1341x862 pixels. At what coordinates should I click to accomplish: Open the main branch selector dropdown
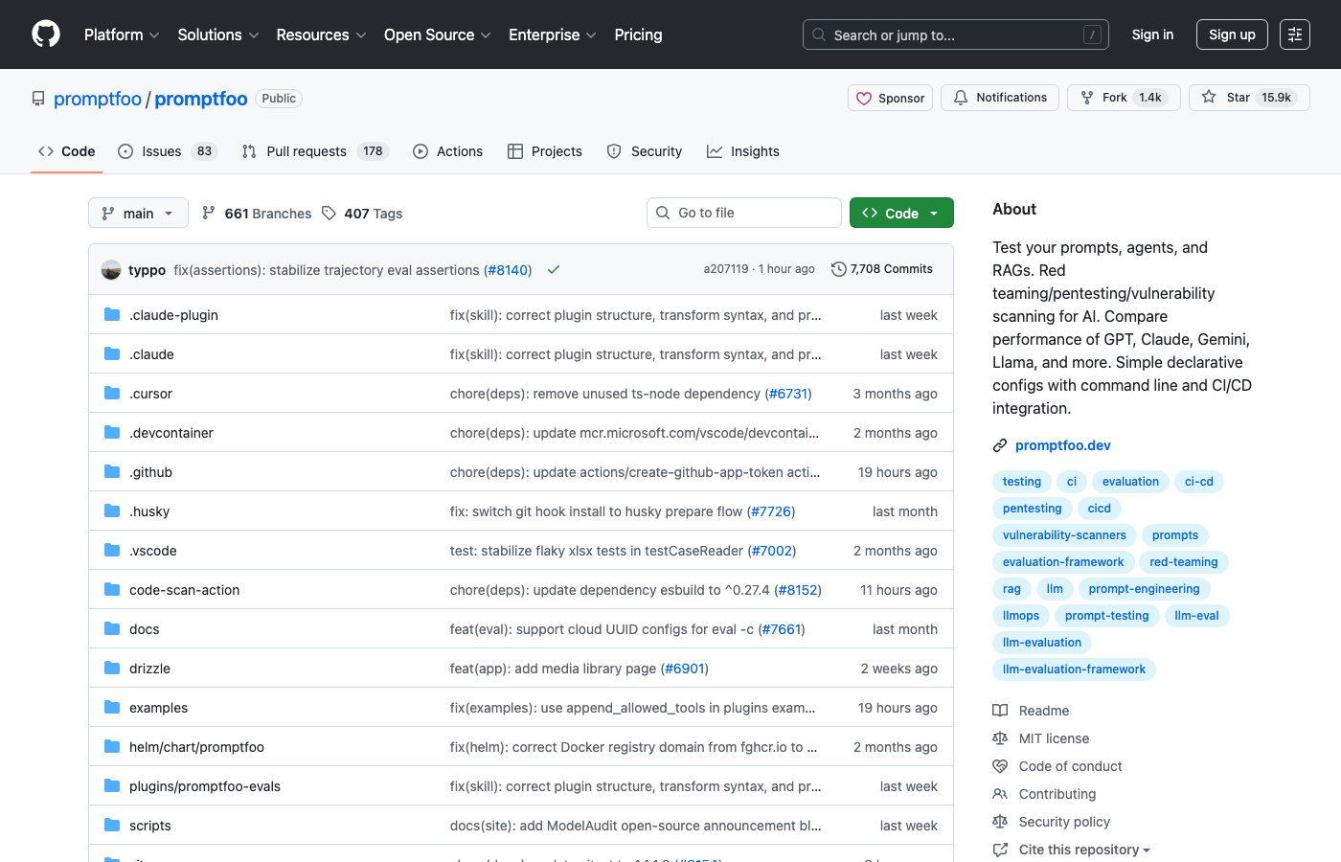pos(138,213)
